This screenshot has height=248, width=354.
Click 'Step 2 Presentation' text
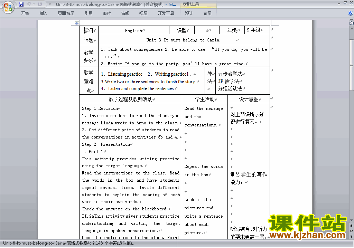point(106,144)
